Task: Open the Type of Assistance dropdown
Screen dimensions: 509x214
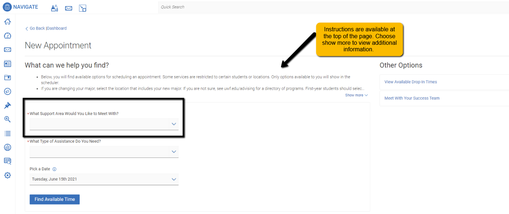Action: point(104,152)
